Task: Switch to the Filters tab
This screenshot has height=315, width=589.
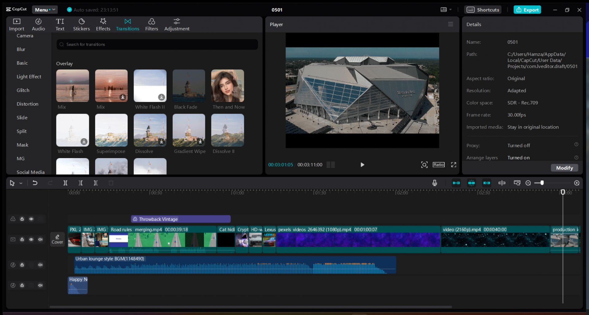Action: pos(152,25)
